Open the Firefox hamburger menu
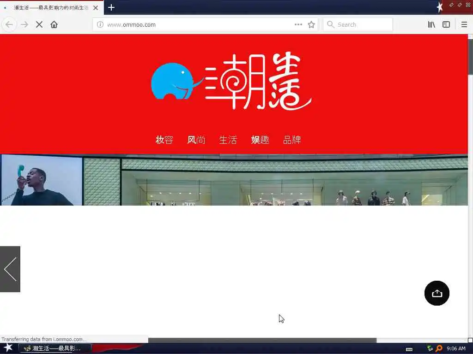 [464, 24]
